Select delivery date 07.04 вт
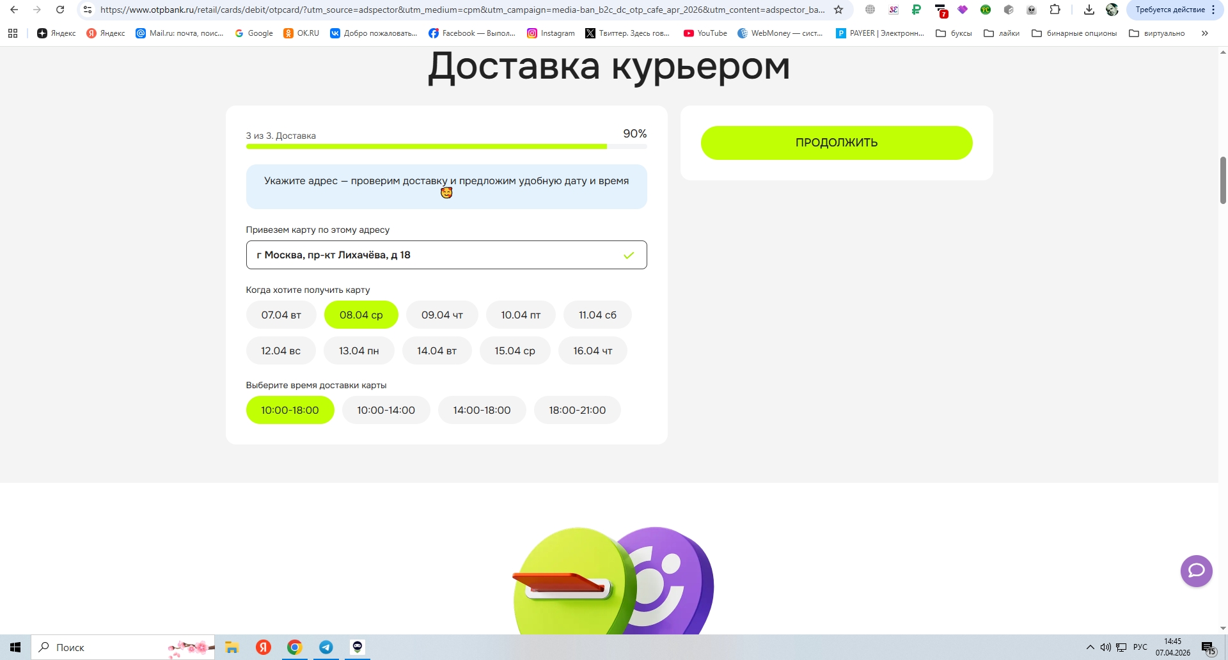 tap(281, 315)
